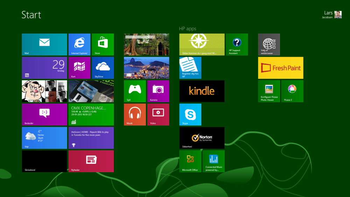Open the Video tile
350x197 pixels.
point(158,114)
